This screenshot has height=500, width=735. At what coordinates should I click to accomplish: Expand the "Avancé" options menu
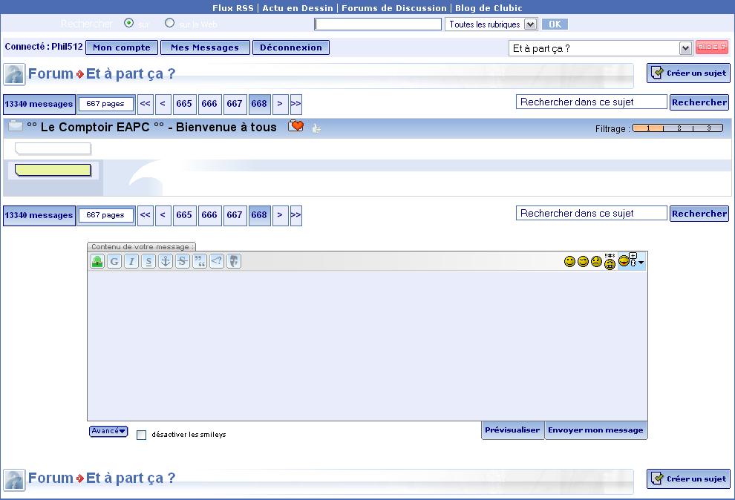108,431
